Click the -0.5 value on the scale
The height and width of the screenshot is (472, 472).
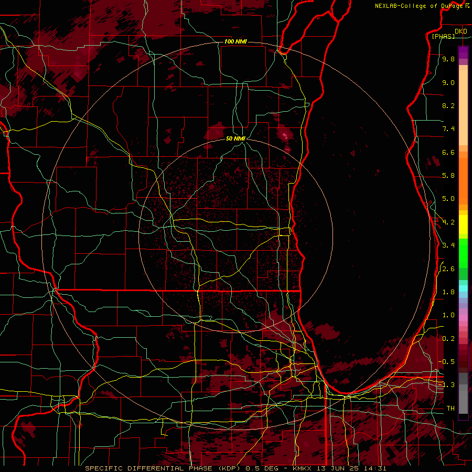(447, 362)
